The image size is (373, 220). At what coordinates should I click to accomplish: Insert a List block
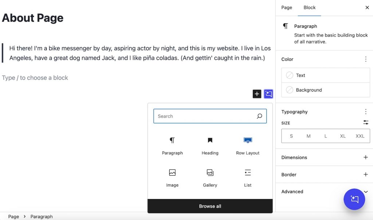pos(247,177)
